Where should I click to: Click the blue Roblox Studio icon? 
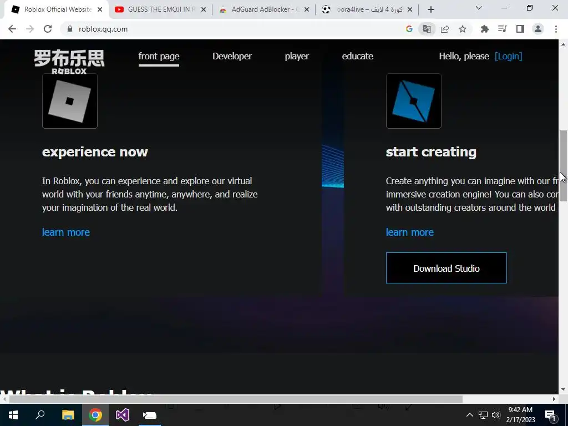413,101
